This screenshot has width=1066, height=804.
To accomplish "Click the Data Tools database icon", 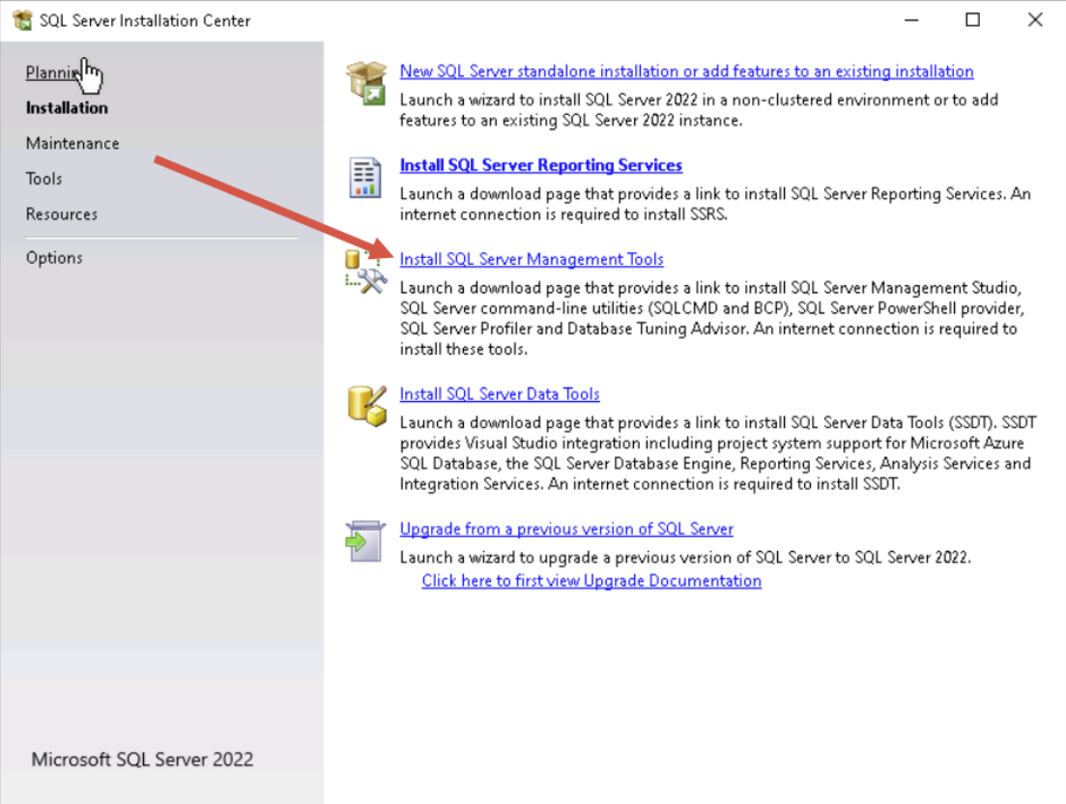I will point(366,406).
